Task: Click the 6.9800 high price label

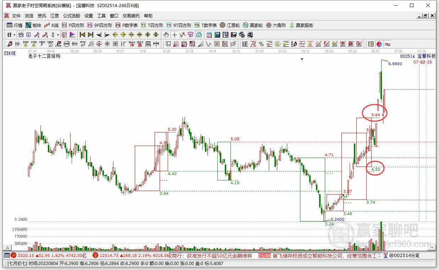Action: click(x=395, y=64)
